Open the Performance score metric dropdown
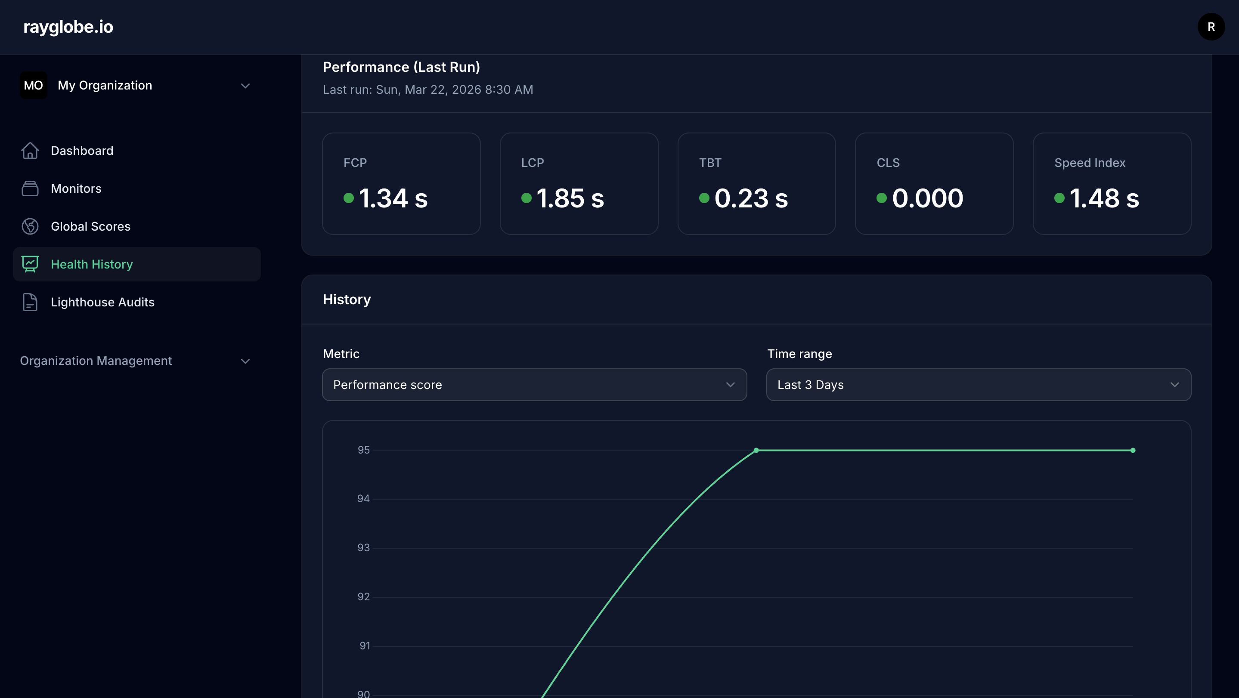Image resolution: width=1239 pixels, height=698 pixels. coord(534,384)
